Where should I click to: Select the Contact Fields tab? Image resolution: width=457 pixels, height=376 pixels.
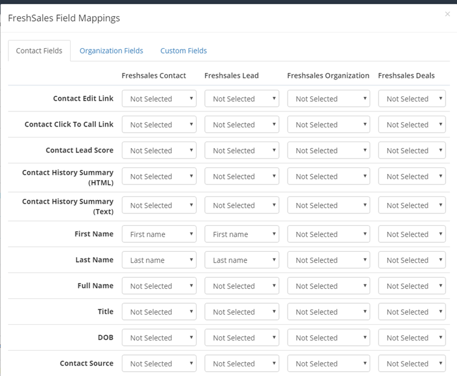pos(39,51)
